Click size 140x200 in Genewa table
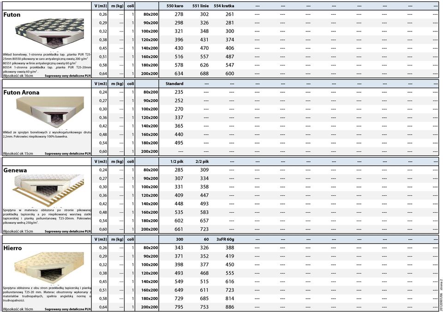 150,204
